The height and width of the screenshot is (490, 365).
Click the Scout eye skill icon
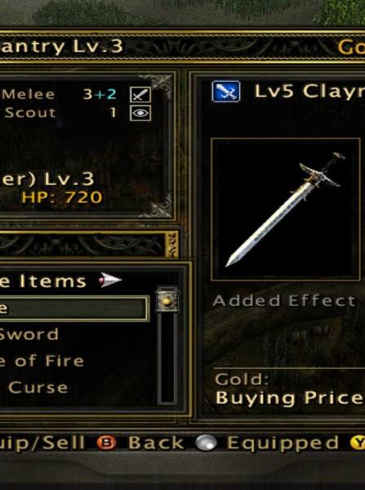click(140, 113)
